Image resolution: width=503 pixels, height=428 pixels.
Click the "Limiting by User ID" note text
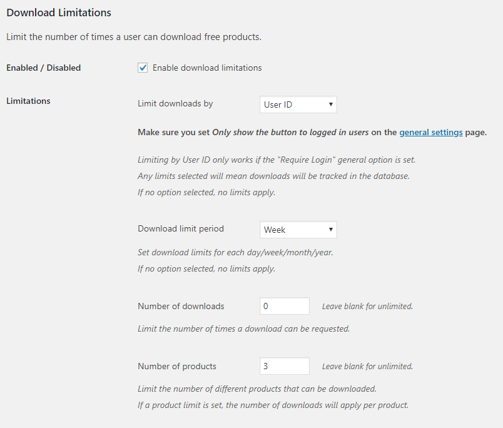click(x=276, y=160)
